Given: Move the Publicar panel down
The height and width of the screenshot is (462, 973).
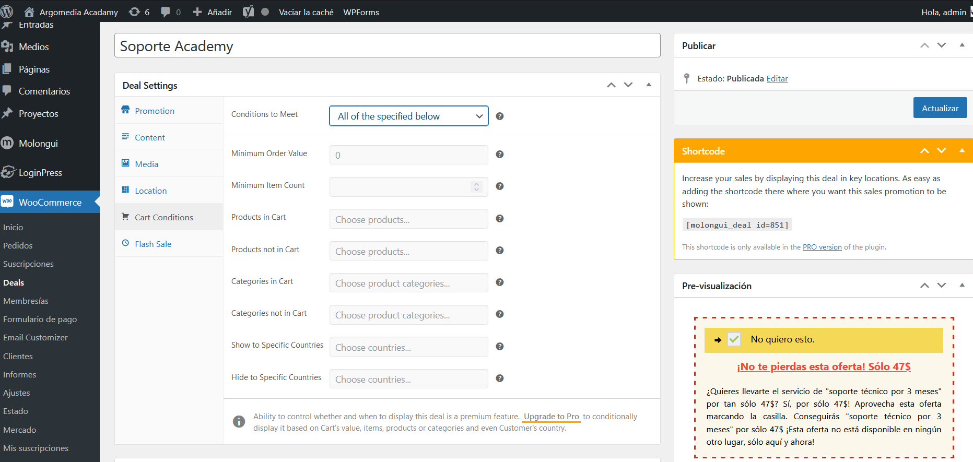Looking at the screenshot, I should pos(941,45).
